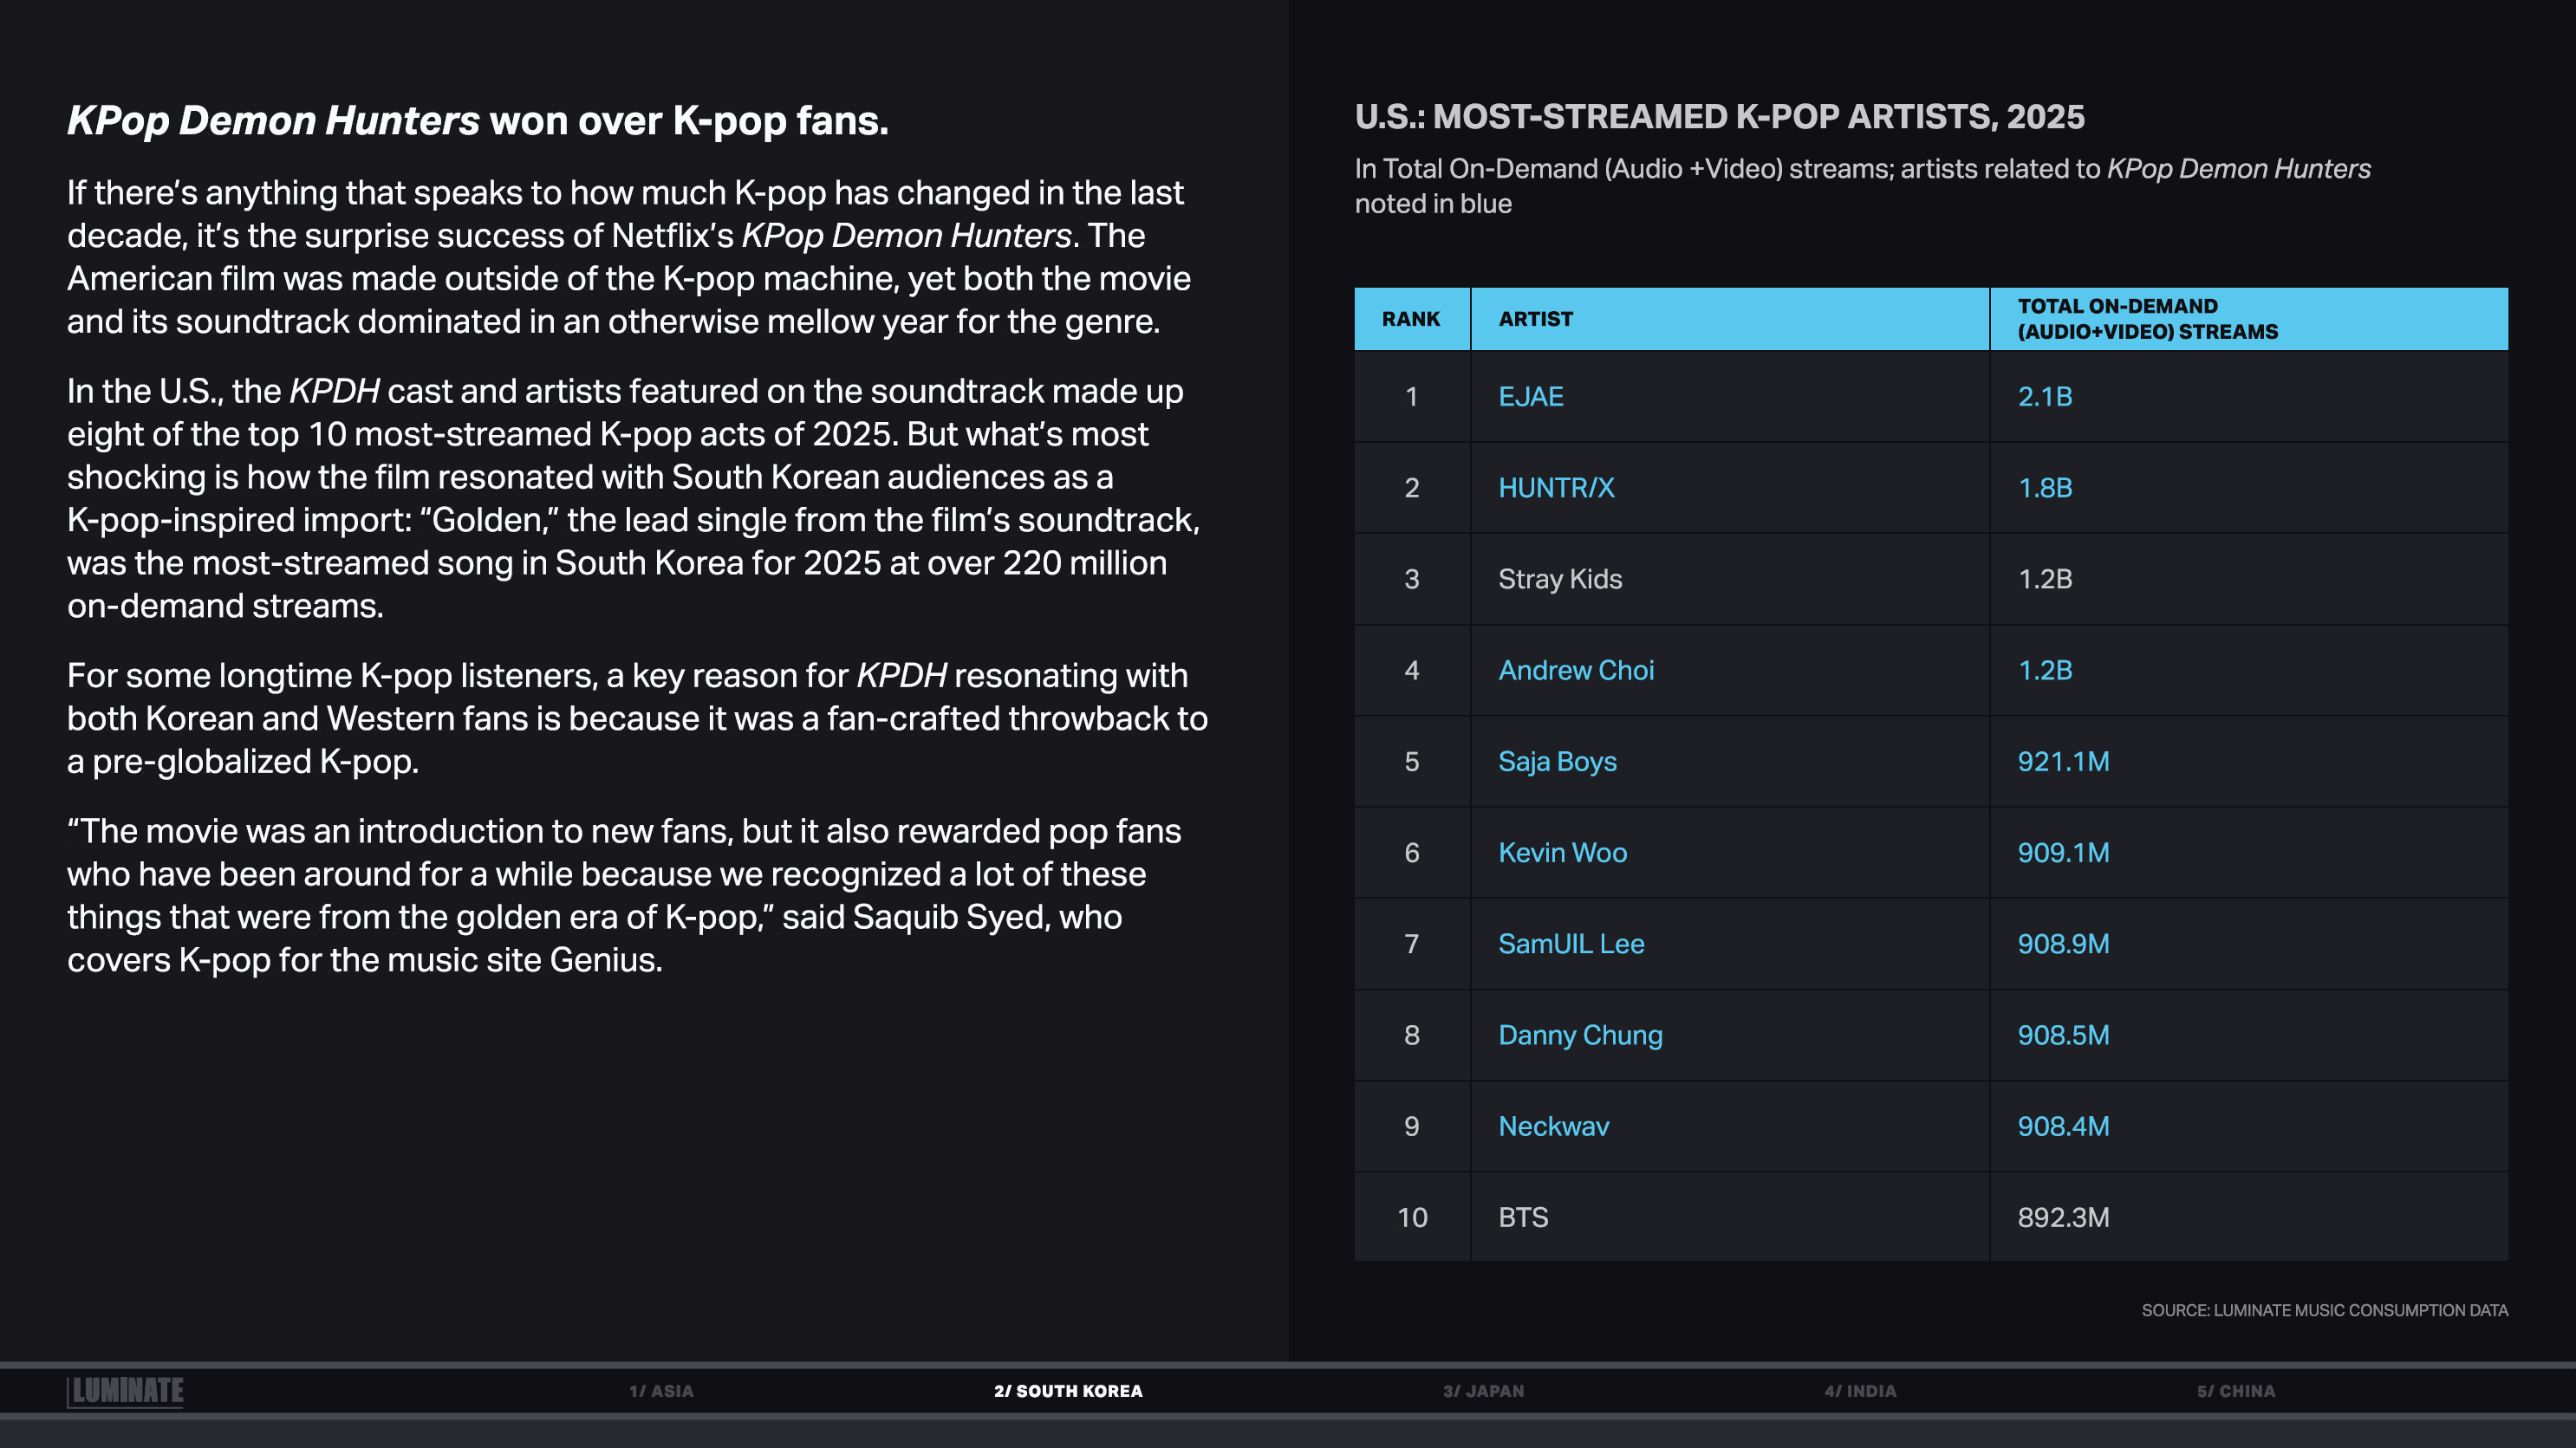2576x1448 pixels.
Task: Switch to the 4/ India section
Action: click(1860, 1391)
